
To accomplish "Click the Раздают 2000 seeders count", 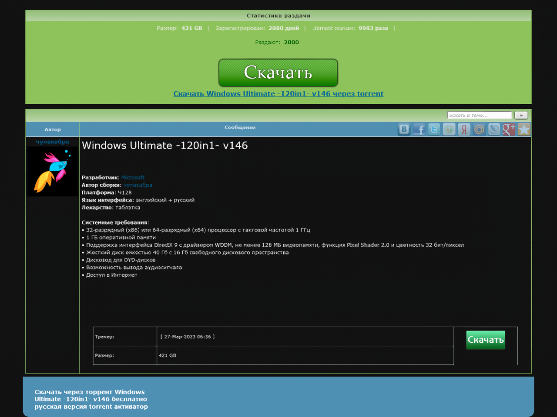I will pos(277,42).
